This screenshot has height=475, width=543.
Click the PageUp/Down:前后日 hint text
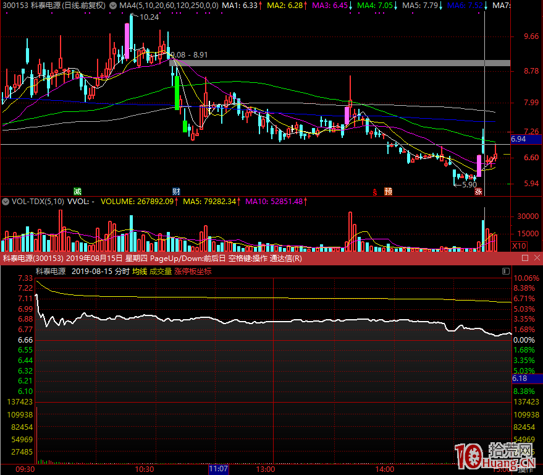click(x=188, y=259)
